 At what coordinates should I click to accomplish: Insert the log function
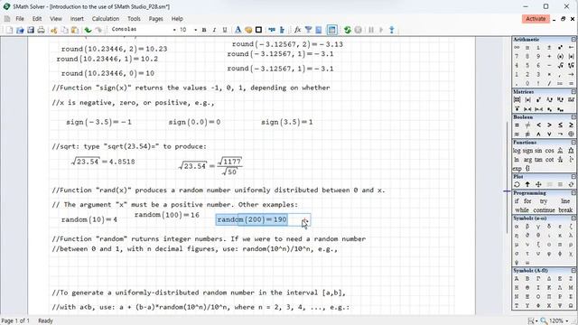click(517, 151)
